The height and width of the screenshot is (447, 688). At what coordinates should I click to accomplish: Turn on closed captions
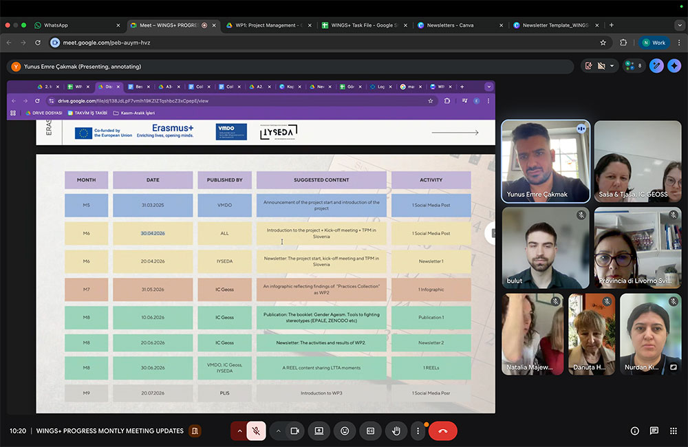click(370, 431)
